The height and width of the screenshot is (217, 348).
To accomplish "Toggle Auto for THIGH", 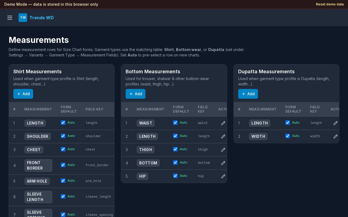I will point(175,149).
